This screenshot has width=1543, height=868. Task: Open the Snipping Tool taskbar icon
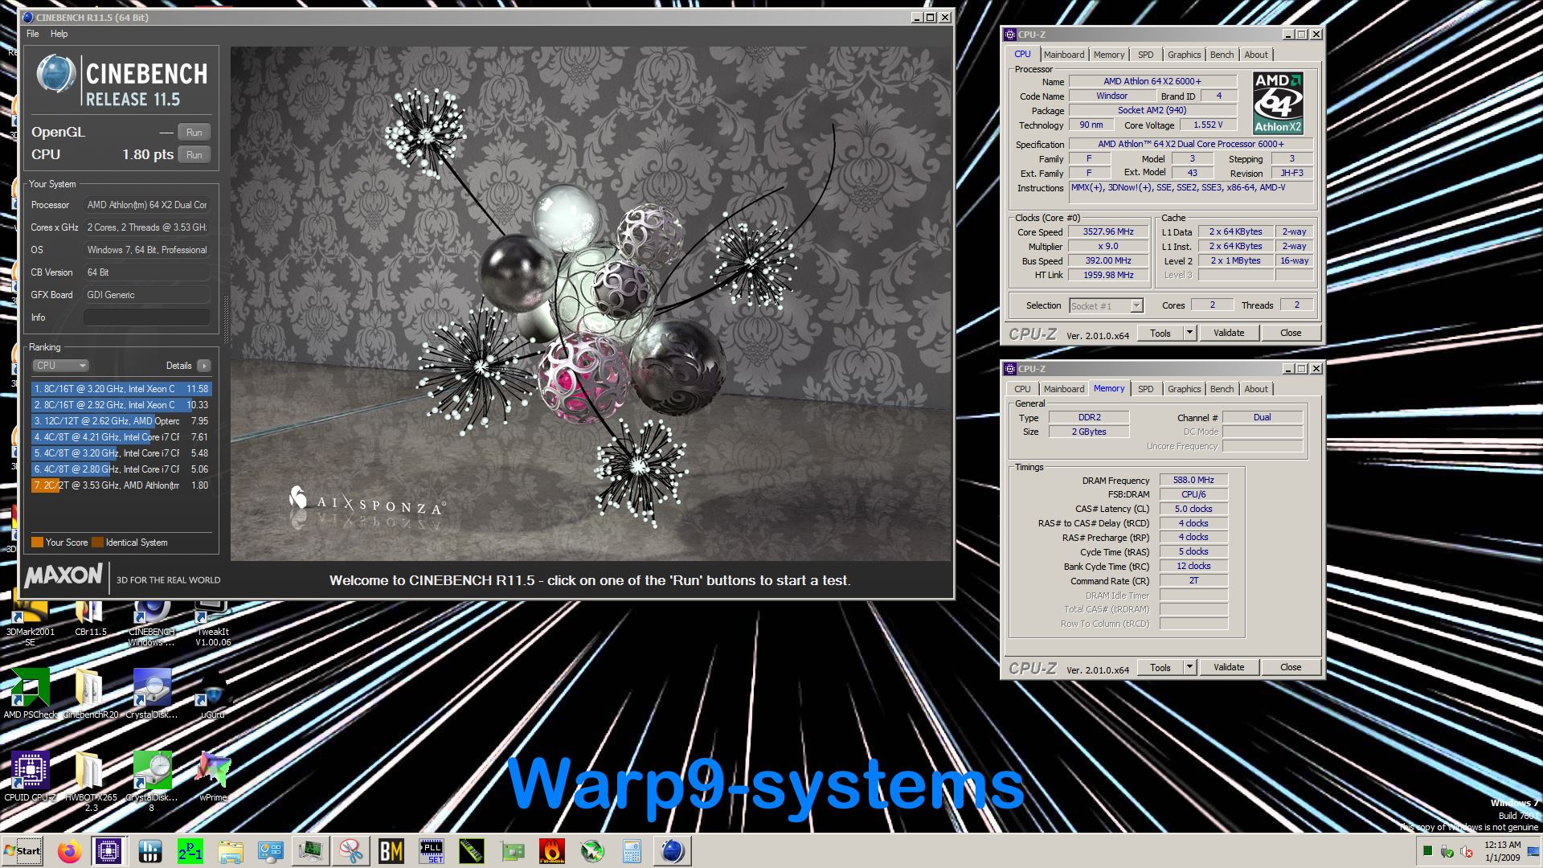[x=351, y=851]
